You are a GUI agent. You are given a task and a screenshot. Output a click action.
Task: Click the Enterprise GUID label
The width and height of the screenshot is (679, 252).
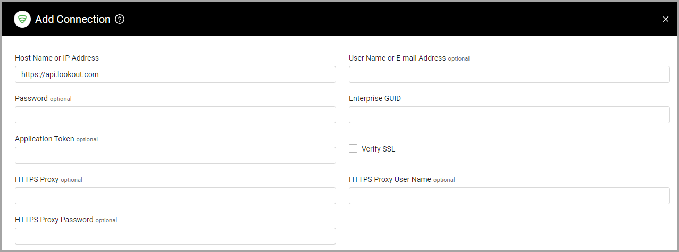tap(375, 98)
